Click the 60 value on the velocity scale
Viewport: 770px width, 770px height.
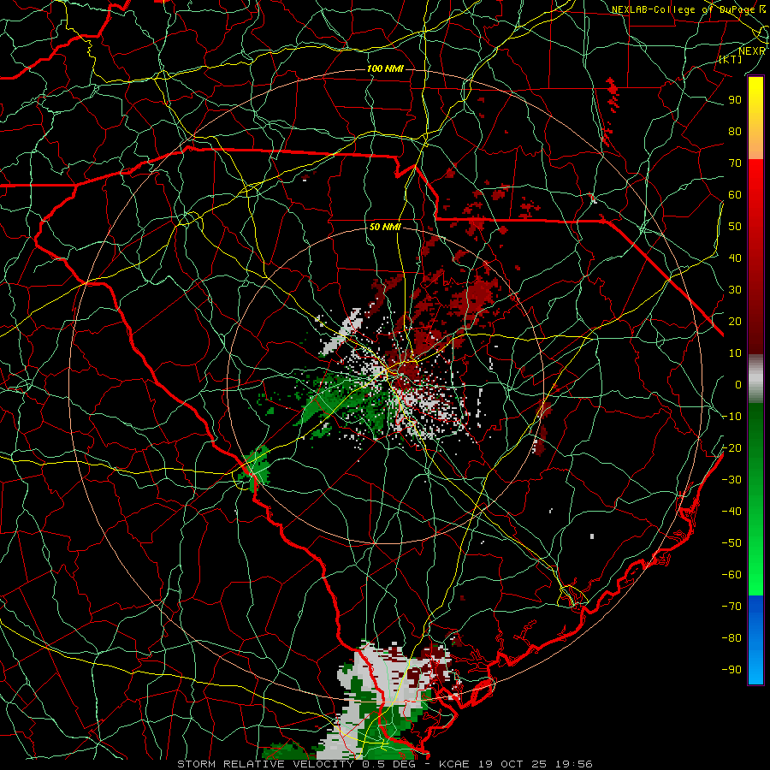(735, 194)
